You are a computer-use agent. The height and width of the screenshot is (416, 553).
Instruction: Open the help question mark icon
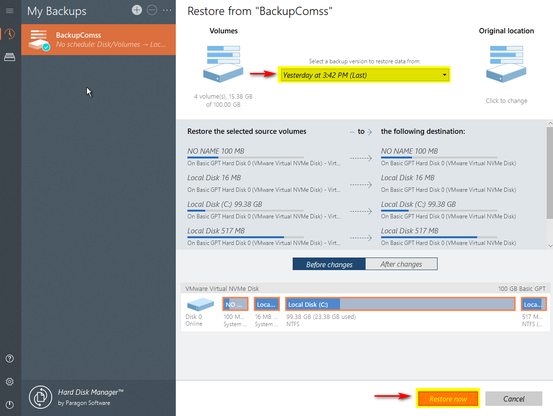(10, 359)
